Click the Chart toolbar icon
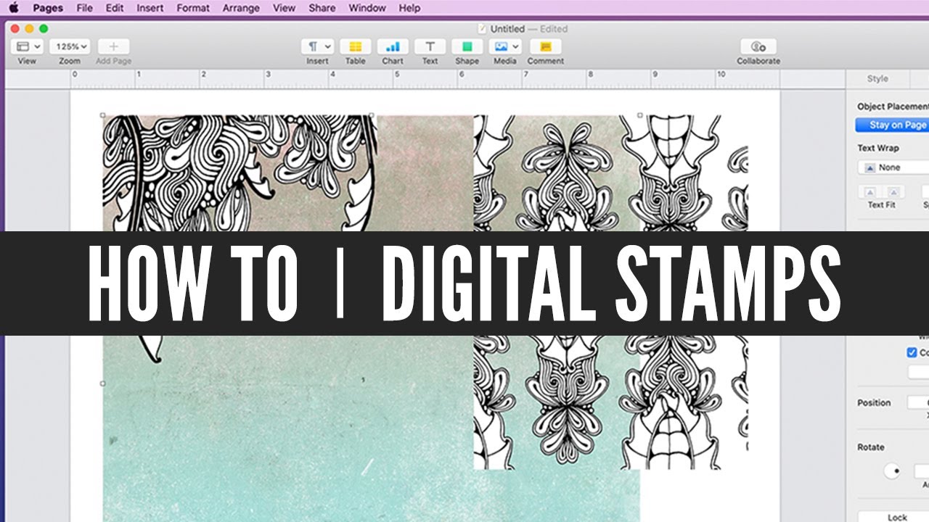 coord(393,46)
